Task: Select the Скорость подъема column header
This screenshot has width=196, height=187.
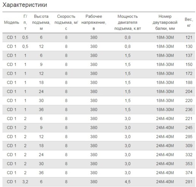Action: pyautogui.click(x=66, y=22)
